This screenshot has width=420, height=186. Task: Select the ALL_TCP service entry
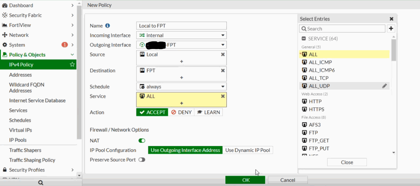coord(344,78)
